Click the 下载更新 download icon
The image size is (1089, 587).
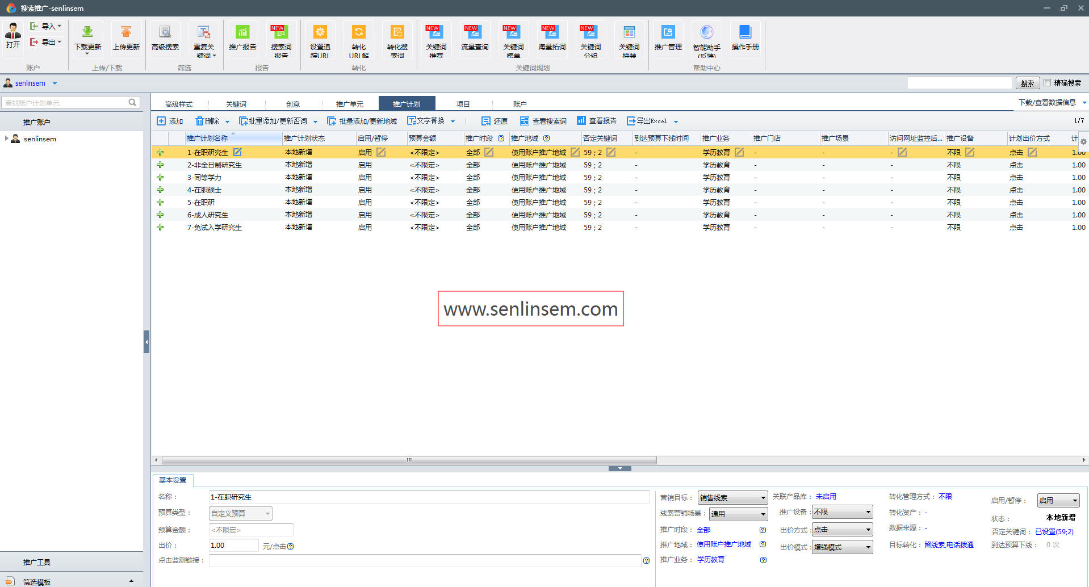pos(87,33)
